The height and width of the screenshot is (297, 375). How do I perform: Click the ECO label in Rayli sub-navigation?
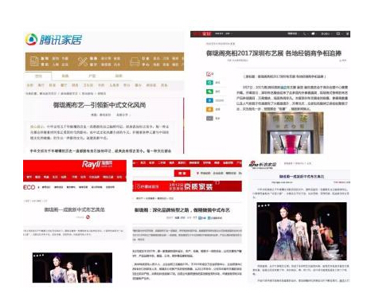coord(29,187)
